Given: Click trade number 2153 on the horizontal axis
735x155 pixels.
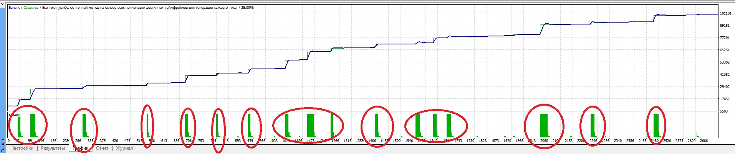Looking at the screenshot, I should 569,141.
